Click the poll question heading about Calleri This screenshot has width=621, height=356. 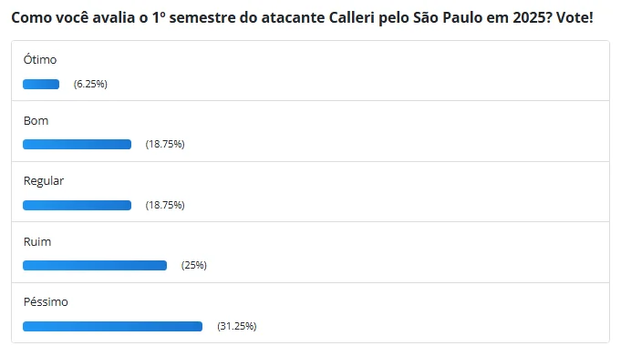click(302, 18)
